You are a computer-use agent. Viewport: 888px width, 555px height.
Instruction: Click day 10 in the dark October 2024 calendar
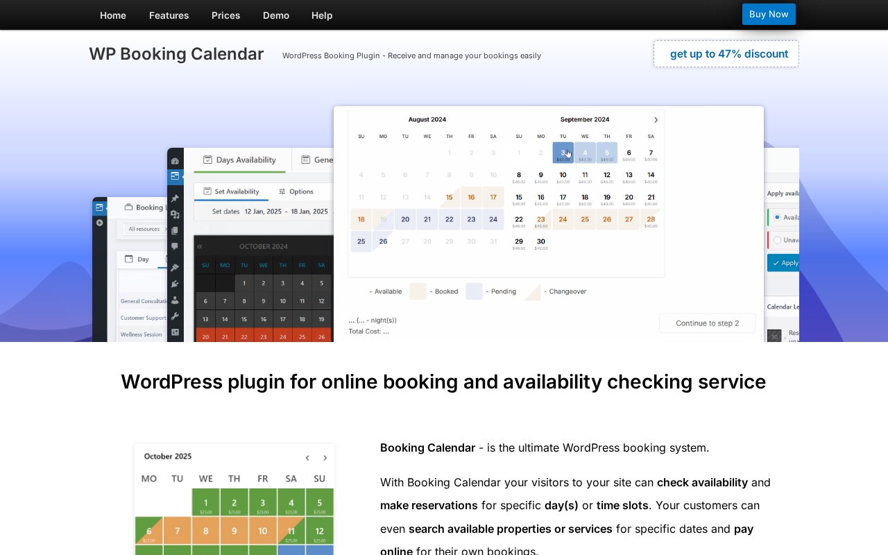282,301
